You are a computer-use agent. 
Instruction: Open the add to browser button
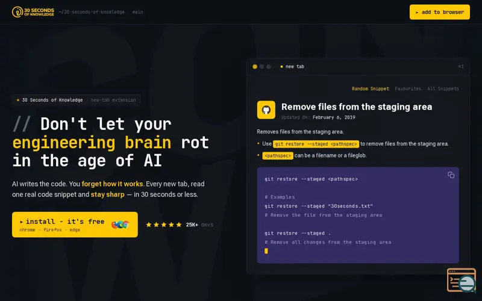click(439, 12)
